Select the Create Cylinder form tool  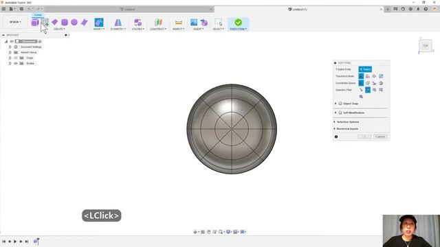tap(65, 23)
